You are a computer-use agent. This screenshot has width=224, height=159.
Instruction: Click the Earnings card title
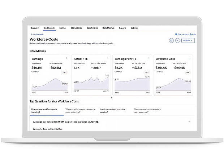pyautogui.click(x=37, y=59)
